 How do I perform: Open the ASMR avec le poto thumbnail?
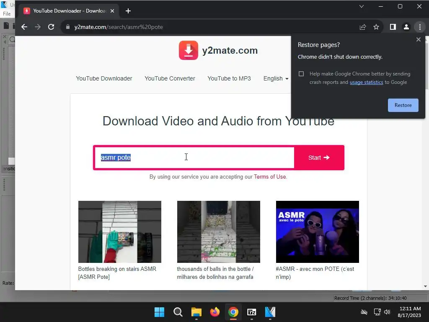318,232
